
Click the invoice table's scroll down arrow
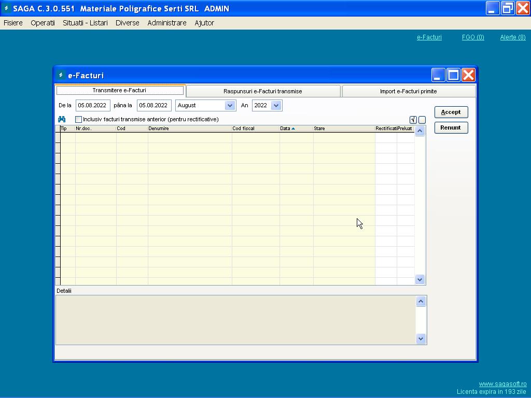point(420,279)
